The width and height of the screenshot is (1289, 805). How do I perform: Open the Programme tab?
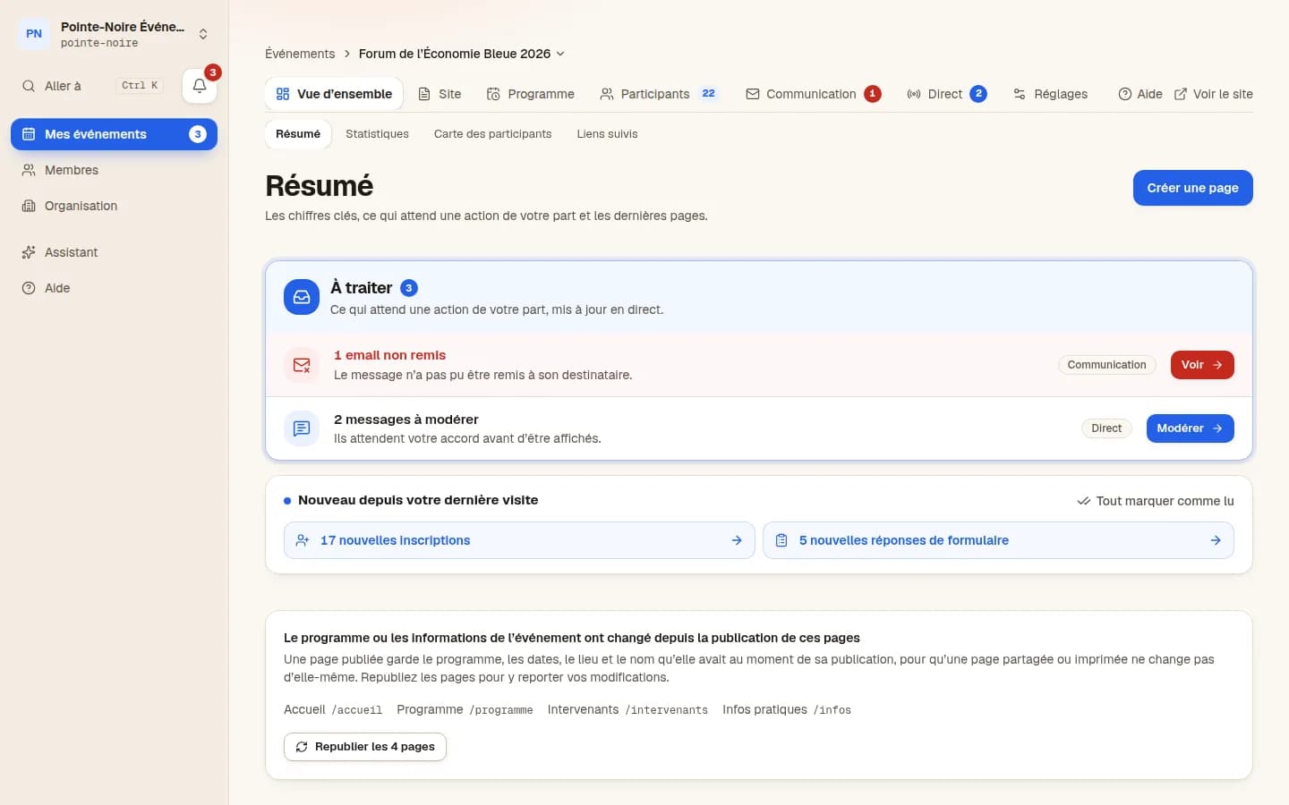531,94
